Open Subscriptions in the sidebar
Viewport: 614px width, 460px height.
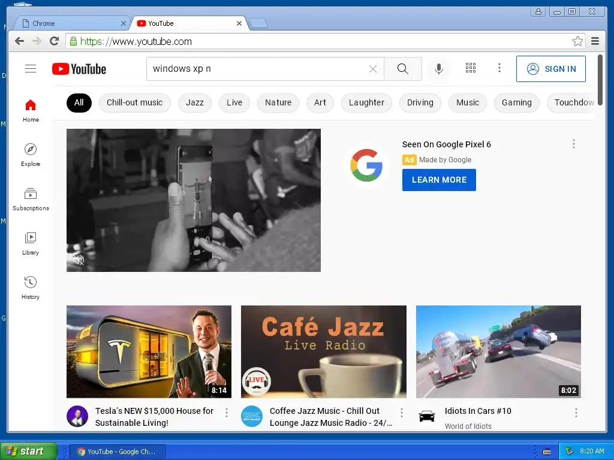31,199
